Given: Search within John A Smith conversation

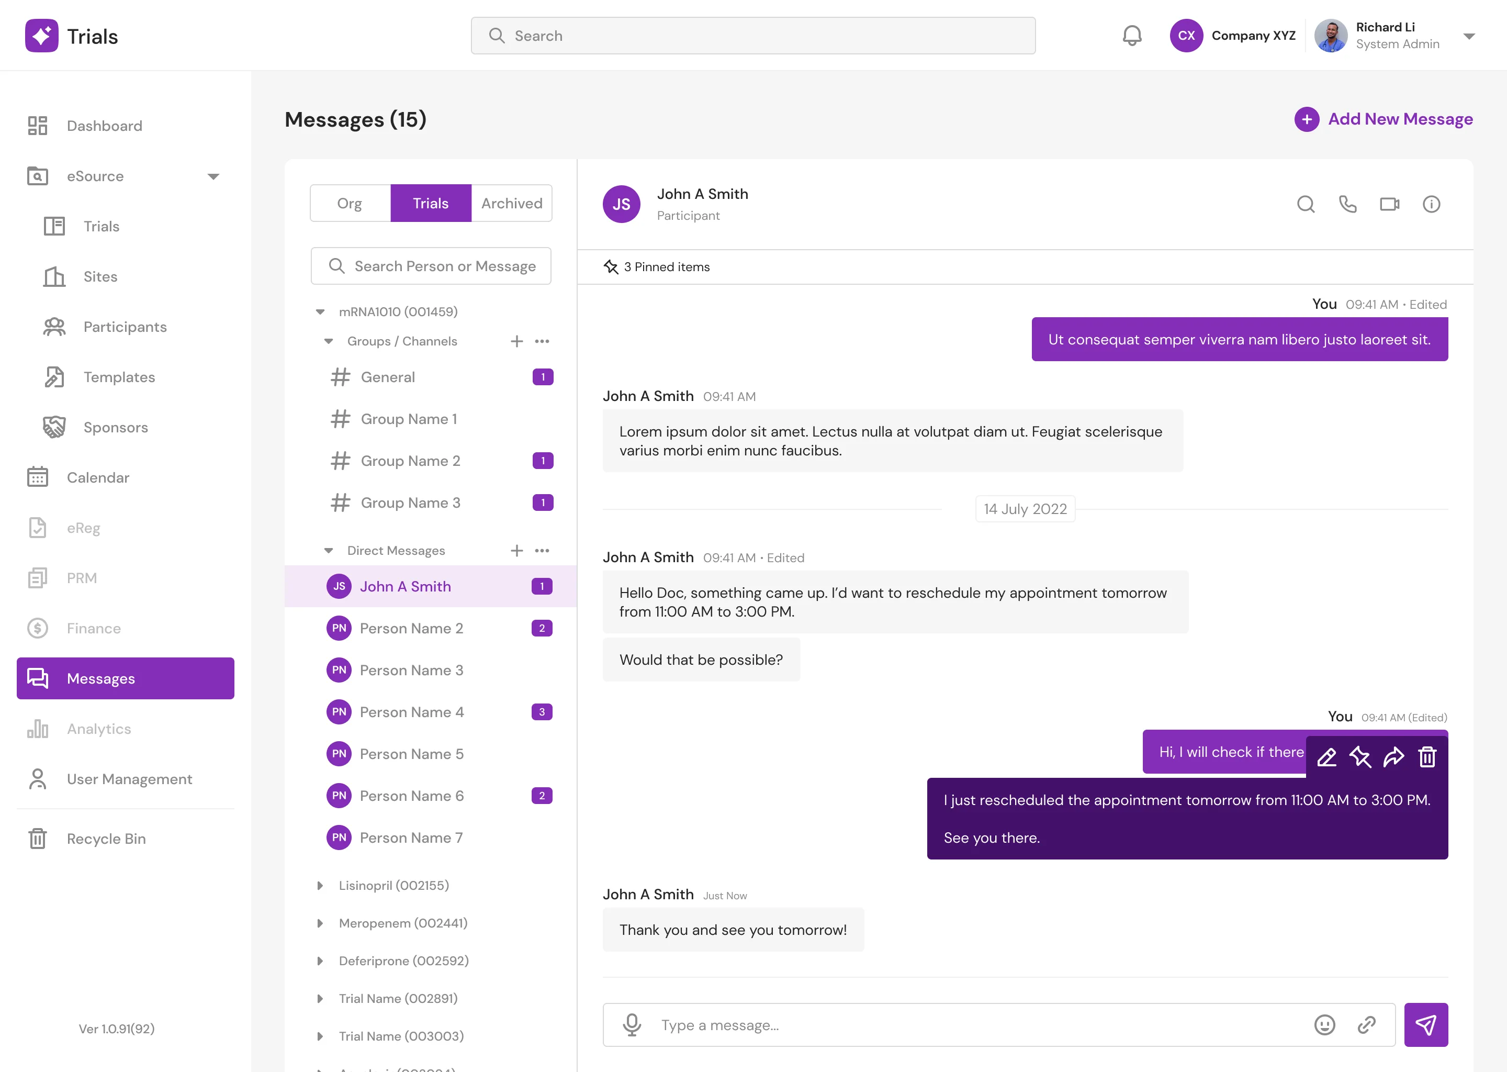Looking at the screenshot, I should pos(1306,205).
